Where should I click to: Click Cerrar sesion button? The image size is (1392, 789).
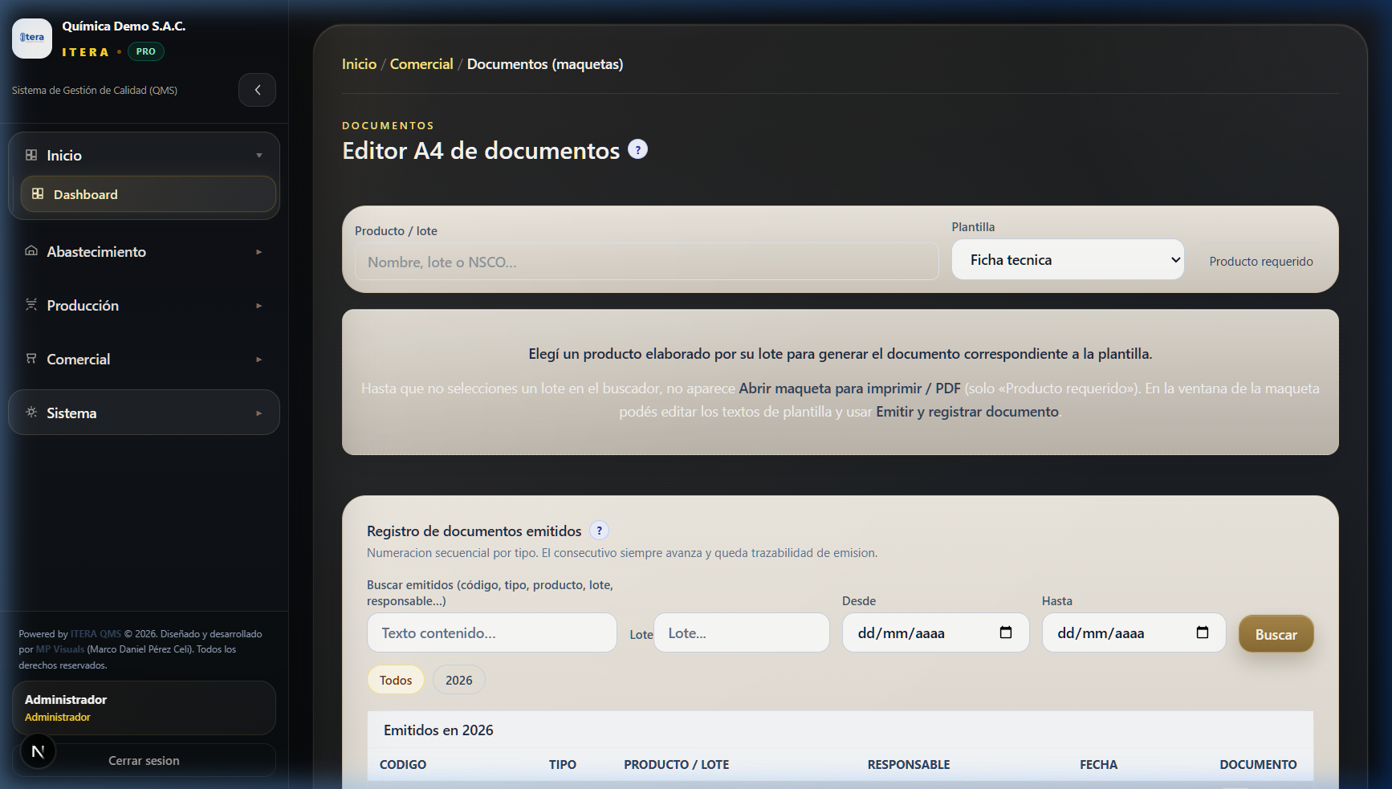pyautogui.click(x=144, y=760)
